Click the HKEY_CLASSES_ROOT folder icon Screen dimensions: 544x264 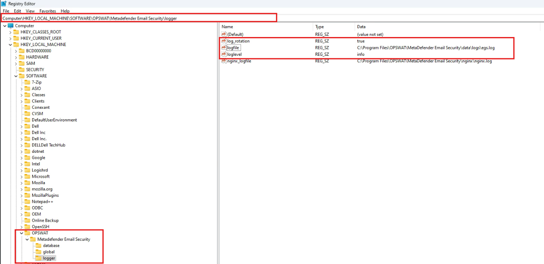click(x=16, y=32)
